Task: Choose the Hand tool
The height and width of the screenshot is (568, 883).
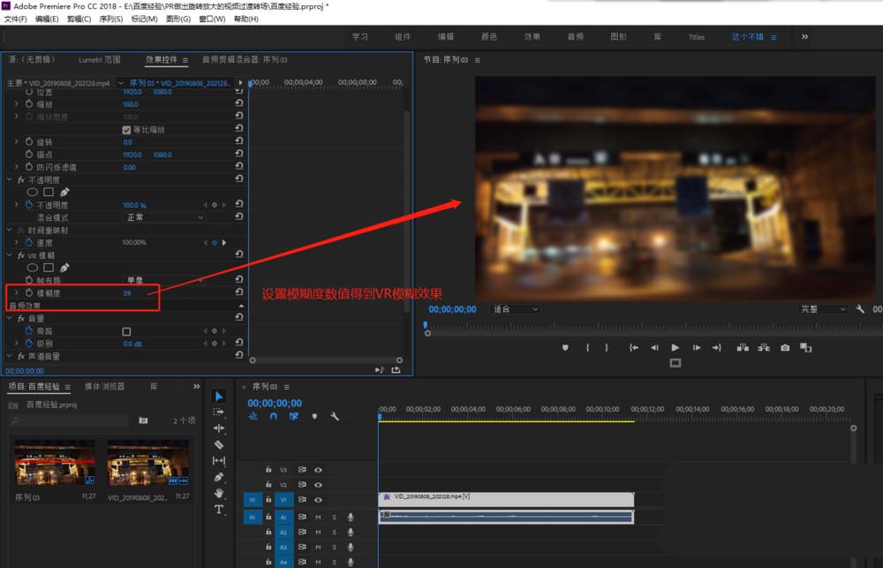Action: (219, 493)
